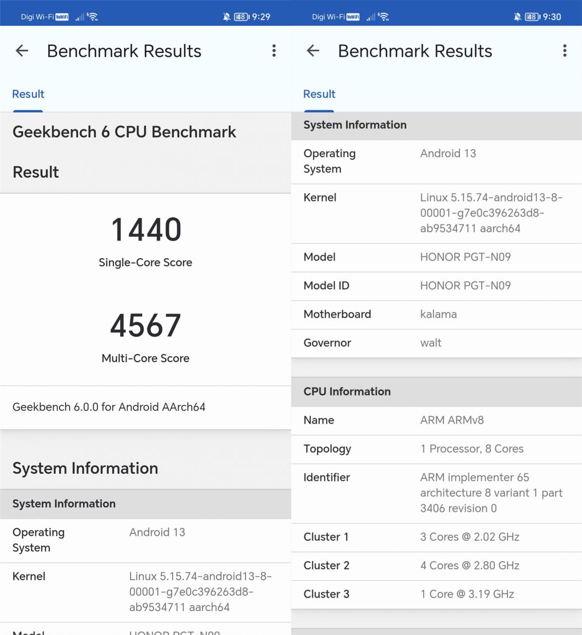Viewport: 582px width, 635px height.
Task: Tap VoWiFi badge in right status bar
Action: (353, 17)
